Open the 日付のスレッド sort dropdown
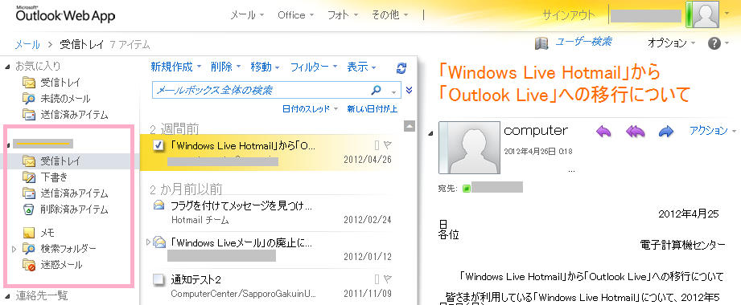The width and height of the screenshot is (741, 305). tap(311, 109)
